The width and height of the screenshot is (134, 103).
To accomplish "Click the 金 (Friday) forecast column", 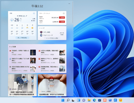I will [17, 30].
